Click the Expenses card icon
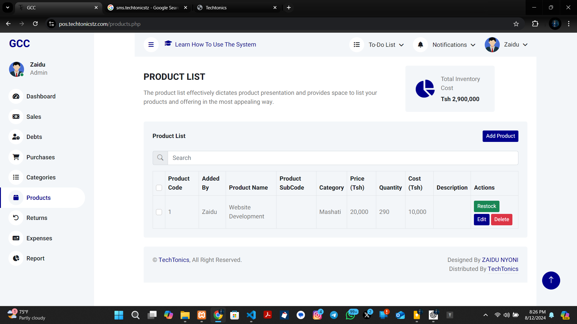The image size is (577, 324). tap(16, 238)
